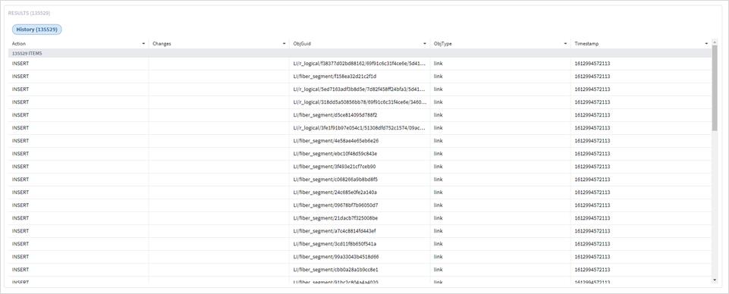Open the Action column dropdown arrow
The width and height of the screenshot is (729, 294).
pos(143,44)
